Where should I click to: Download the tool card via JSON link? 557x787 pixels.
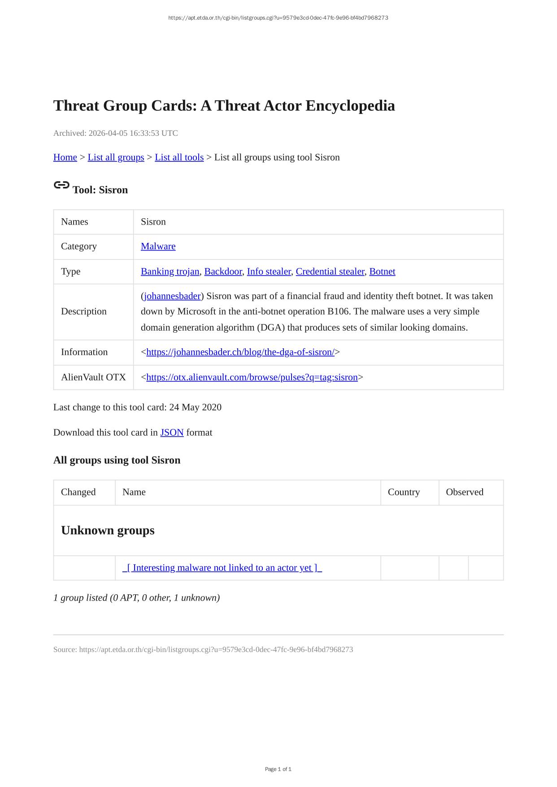pos(172,432)
